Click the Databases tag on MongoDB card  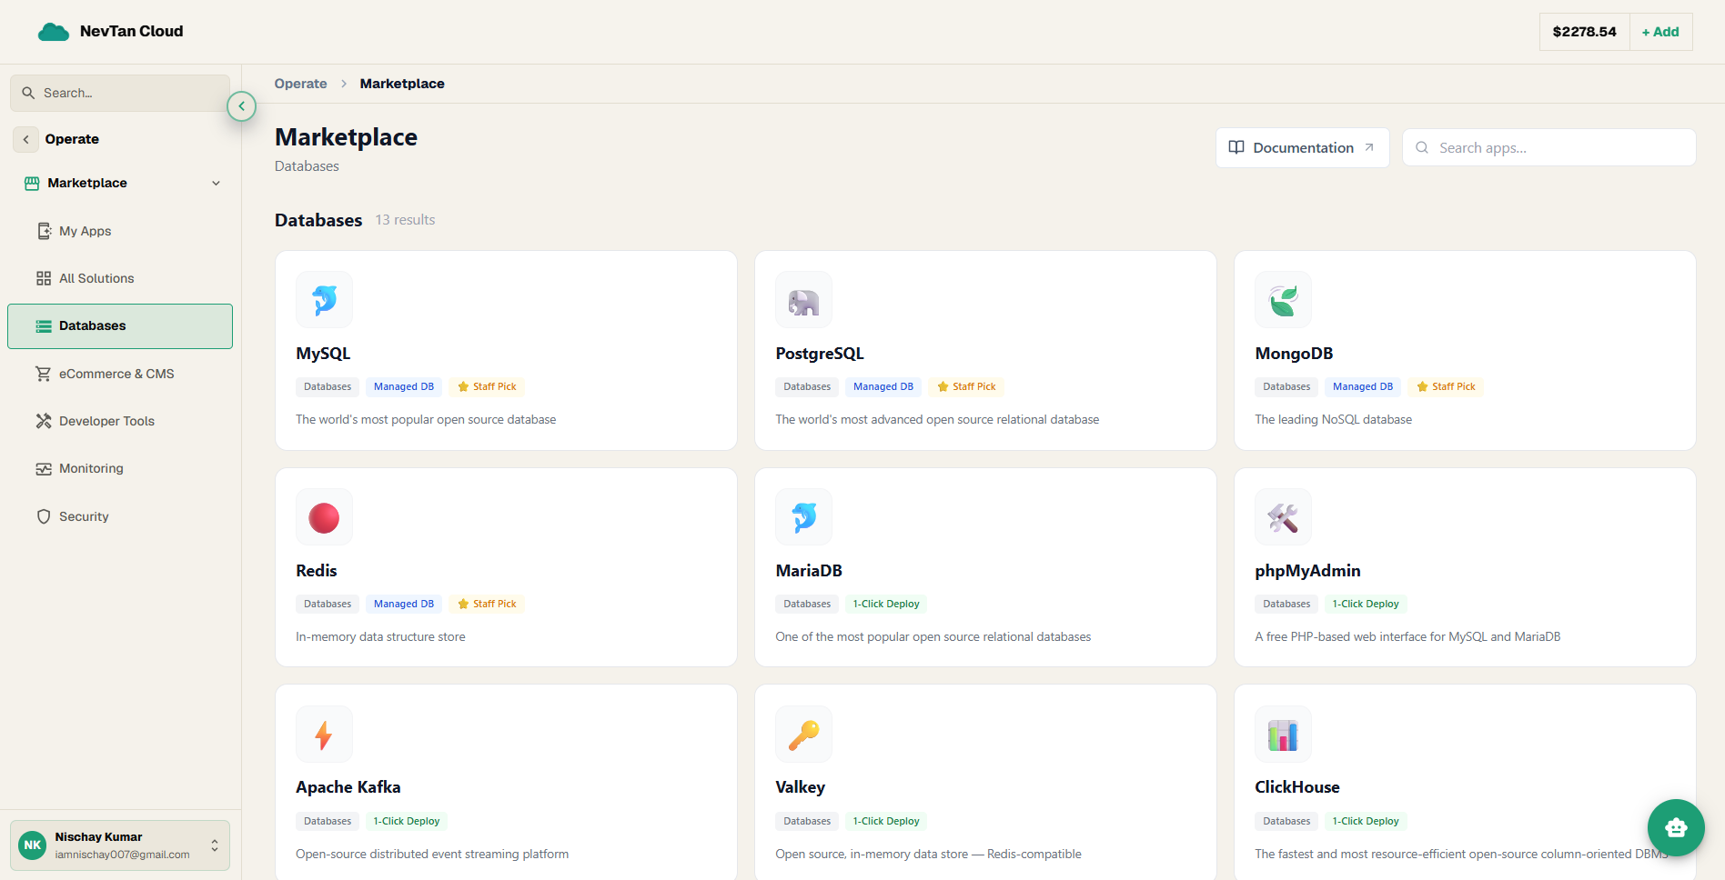pyautogui.click(x=1286, y=386)
